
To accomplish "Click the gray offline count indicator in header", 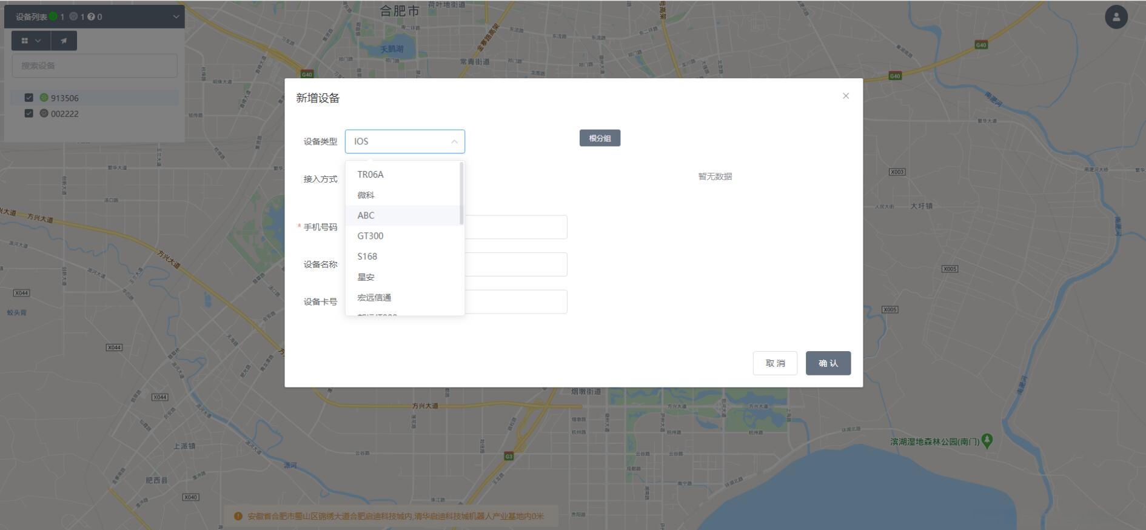I will pos(73,16).
